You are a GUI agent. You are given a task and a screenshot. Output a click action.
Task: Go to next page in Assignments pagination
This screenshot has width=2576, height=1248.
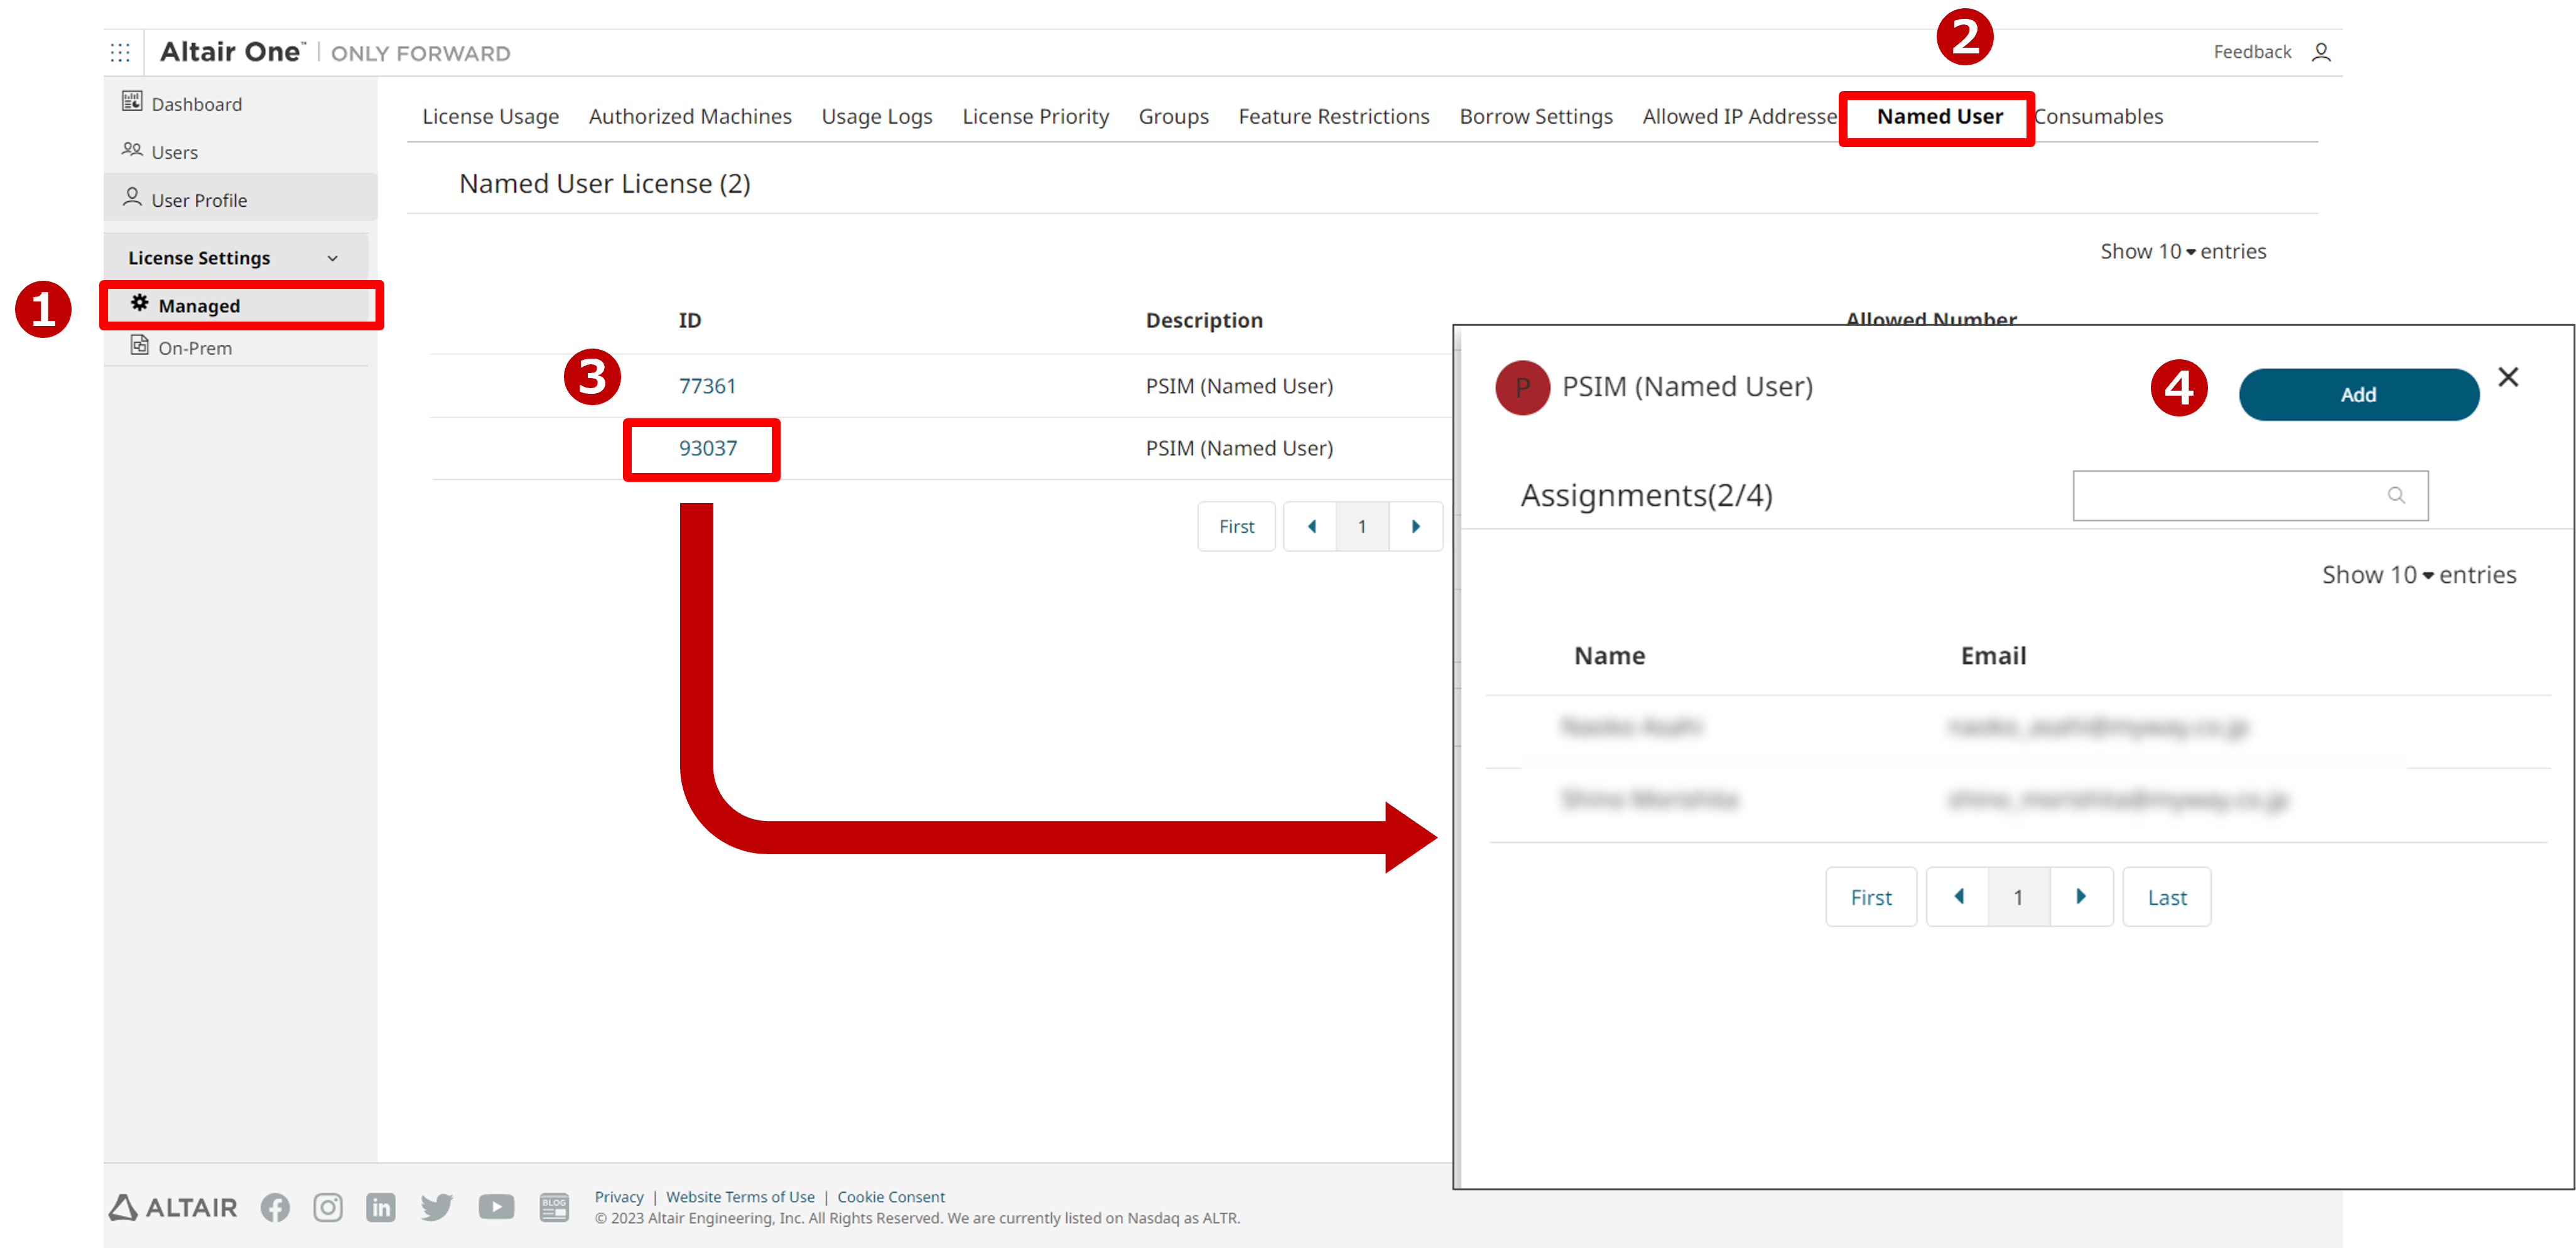coord(2080,897)
